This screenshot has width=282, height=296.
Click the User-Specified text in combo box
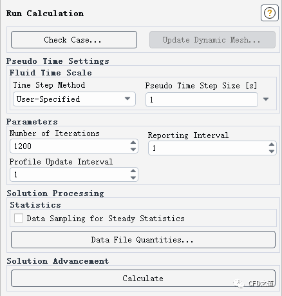48,99
